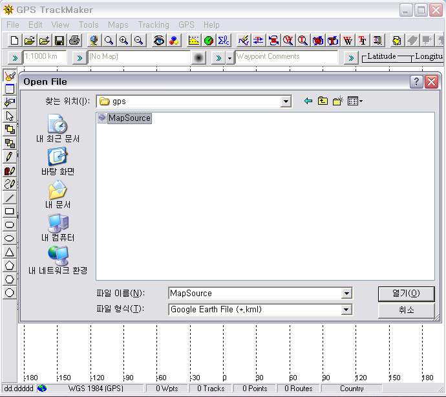The width and height of the screenshot is (446, 397).
Task: Click the chevron before Latitude box
Action: point(351,58)
